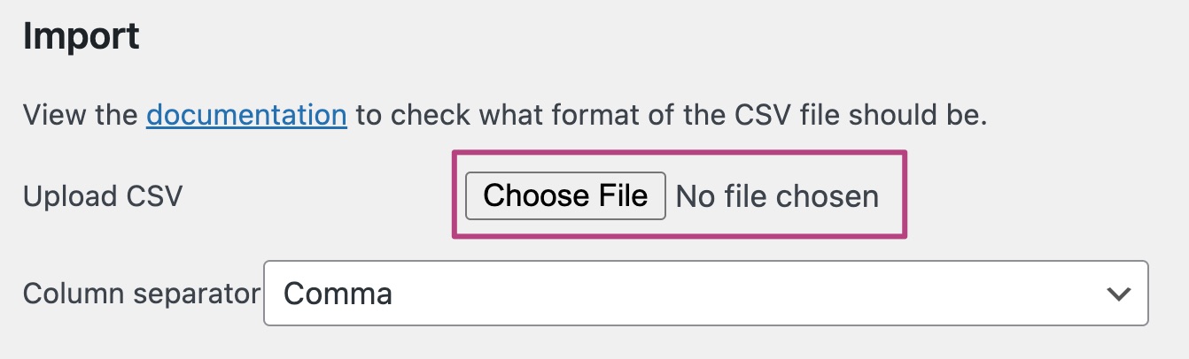Expand the Column separator dropdown
The height and width of the screenshot is (359, 1189).
[x=705, y=293]
